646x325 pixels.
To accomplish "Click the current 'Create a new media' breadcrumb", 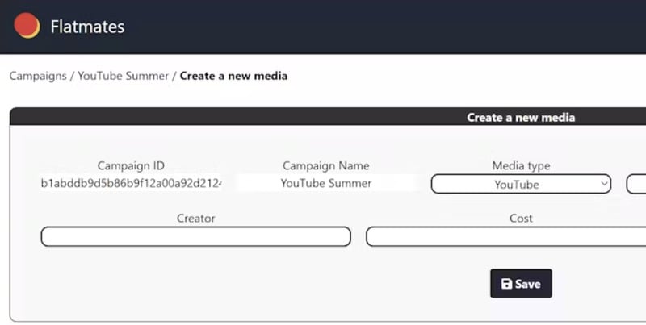I will (x=233, y=77).
